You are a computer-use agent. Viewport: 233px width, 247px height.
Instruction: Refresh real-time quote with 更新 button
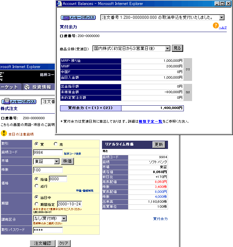pos(158,145)
